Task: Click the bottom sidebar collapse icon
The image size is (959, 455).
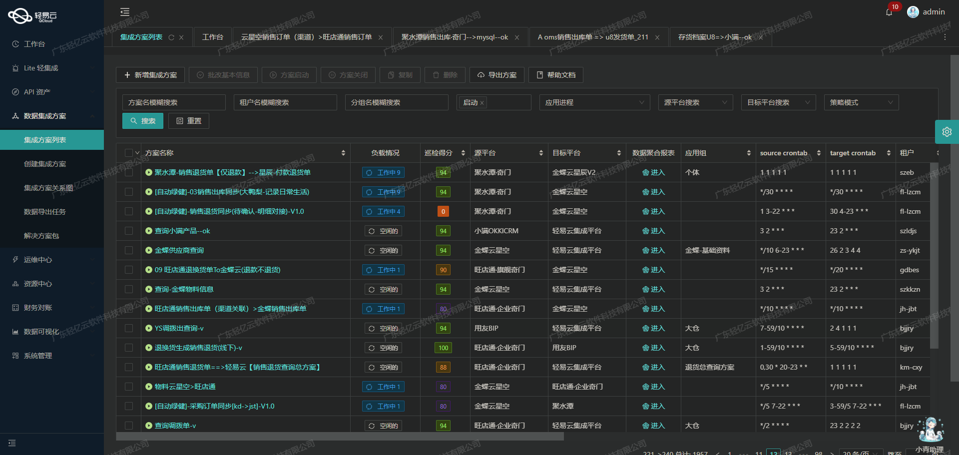Action: pos(12,443)
